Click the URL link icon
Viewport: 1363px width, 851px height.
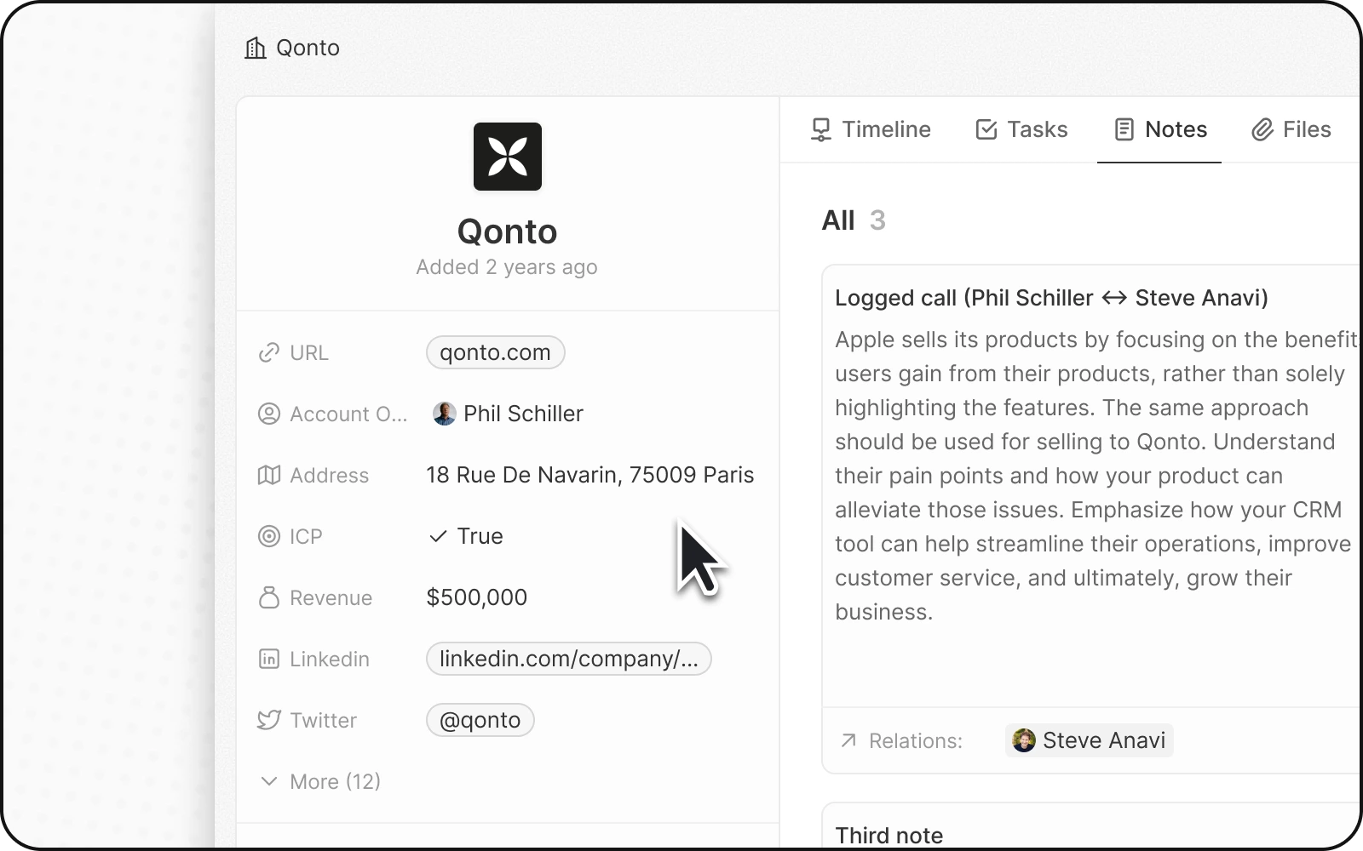[x=269, y=352]
